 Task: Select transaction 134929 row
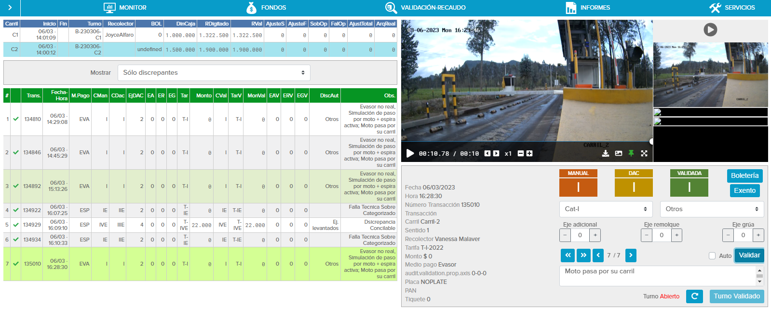pyautogui.click(x=200, y=225)
